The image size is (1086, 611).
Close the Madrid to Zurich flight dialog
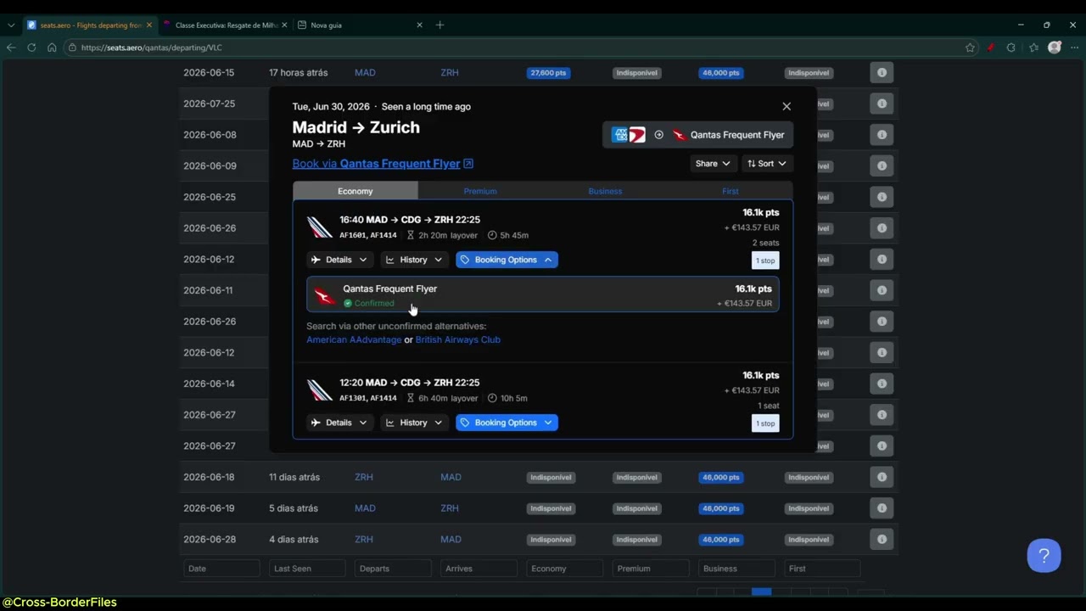pyautogui.click(x=787, y=106)
